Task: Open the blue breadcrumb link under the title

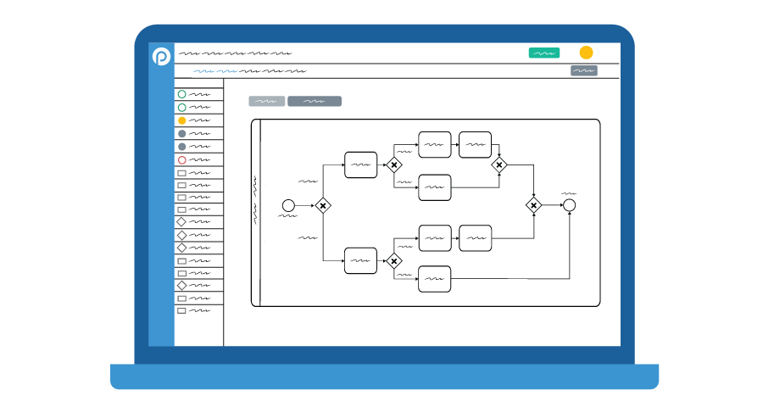Action: pyautogui.click(x=215, y=71)
